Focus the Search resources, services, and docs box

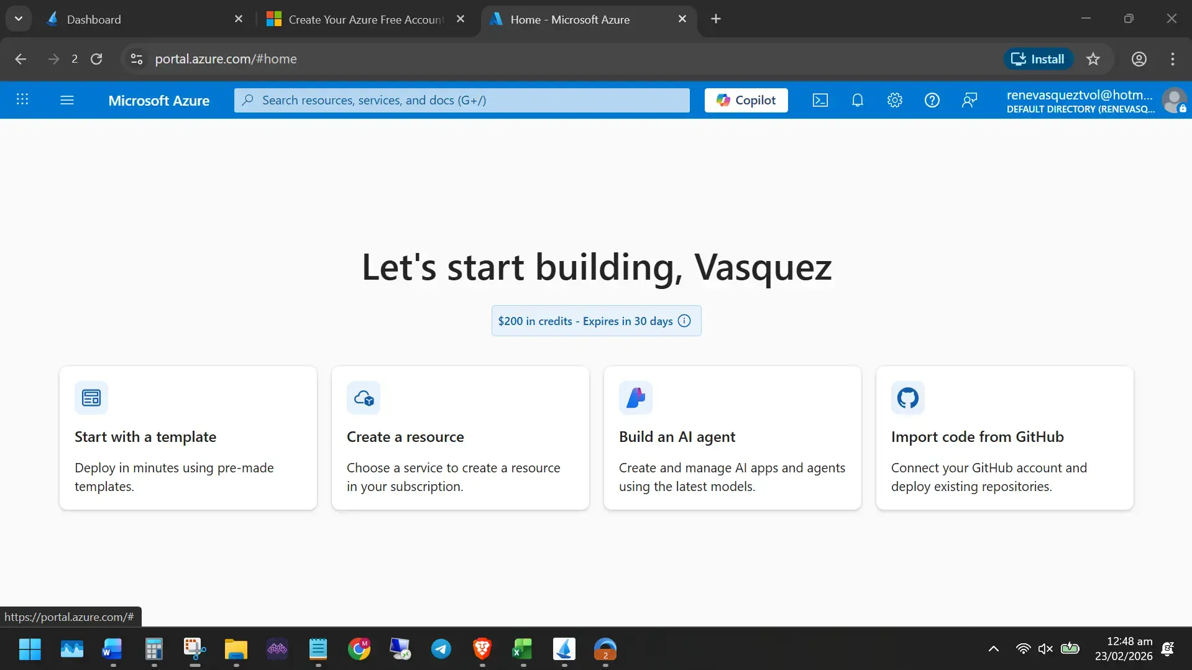(x=462, y=100)
